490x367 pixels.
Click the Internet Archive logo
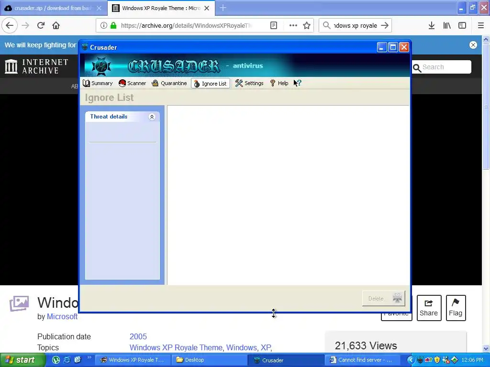pyautogui.click(x=36, y=66)
